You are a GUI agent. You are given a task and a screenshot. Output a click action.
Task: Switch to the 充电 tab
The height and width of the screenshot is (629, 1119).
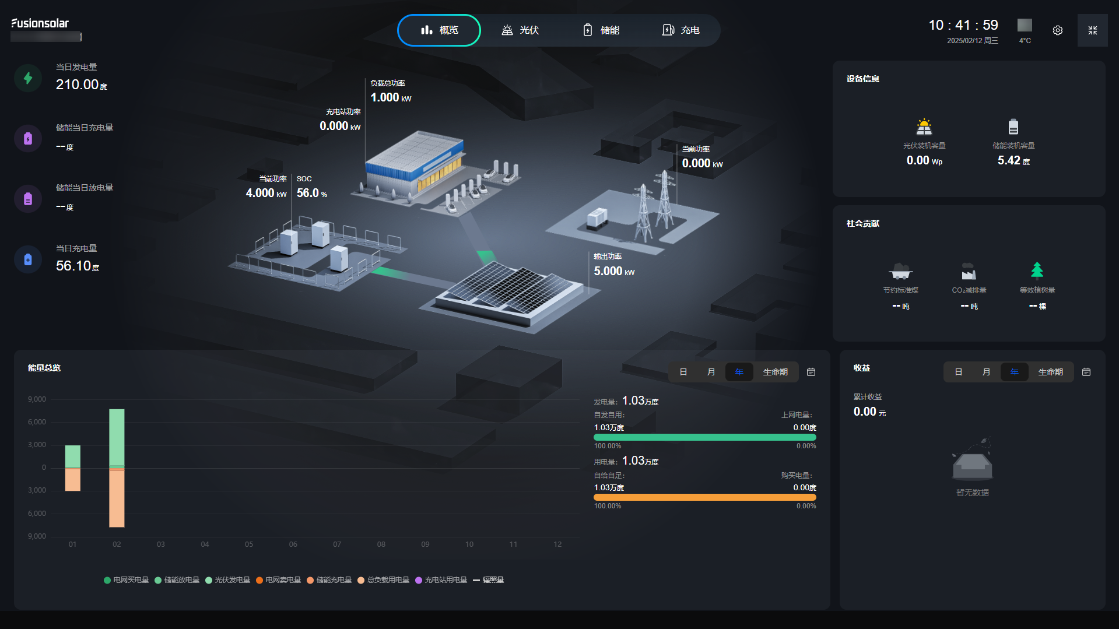pos(681,30)
